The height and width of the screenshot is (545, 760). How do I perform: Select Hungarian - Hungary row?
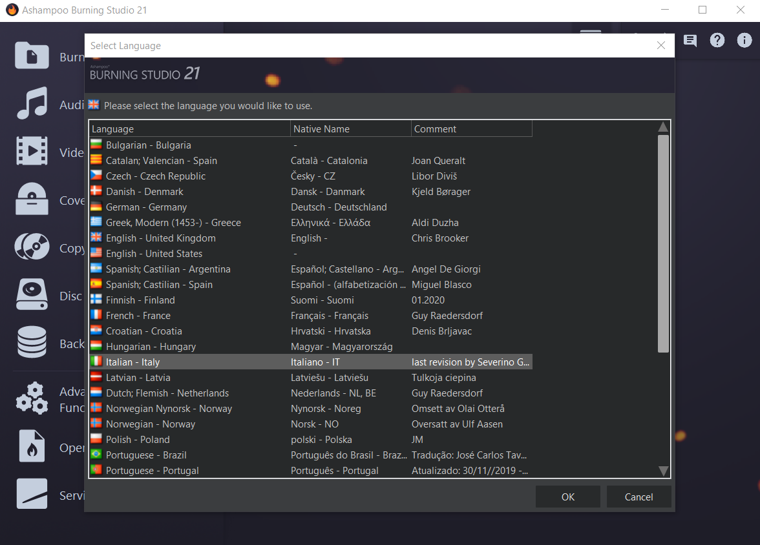[x=311, y=346]
